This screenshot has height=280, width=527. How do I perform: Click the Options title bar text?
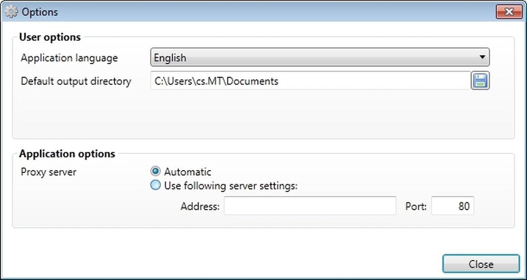click(x=40, y=12)
